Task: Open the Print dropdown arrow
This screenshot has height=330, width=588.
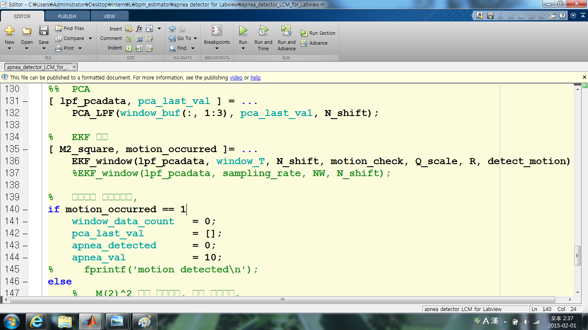Action: point(80,48)
